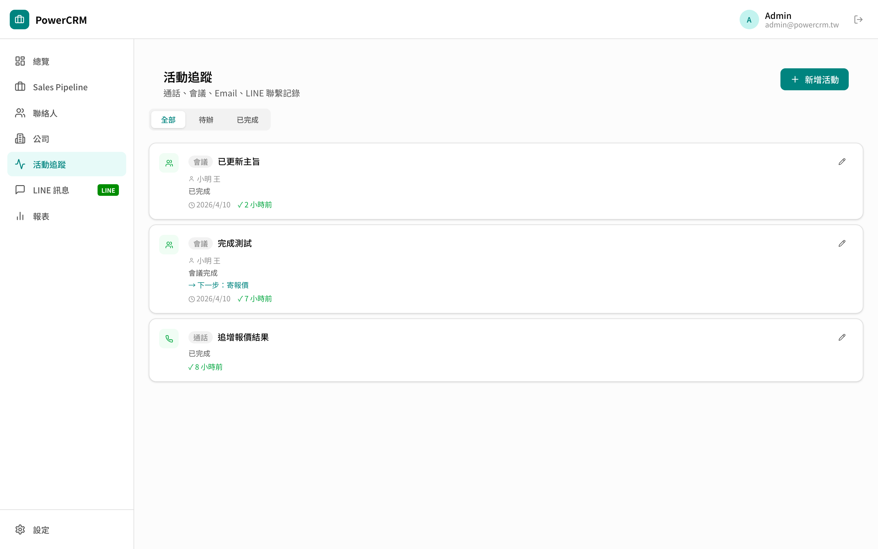Edit the 完成測試 activity via pencil icon
The width and height of the screenshot is (878, 549).
842,244
